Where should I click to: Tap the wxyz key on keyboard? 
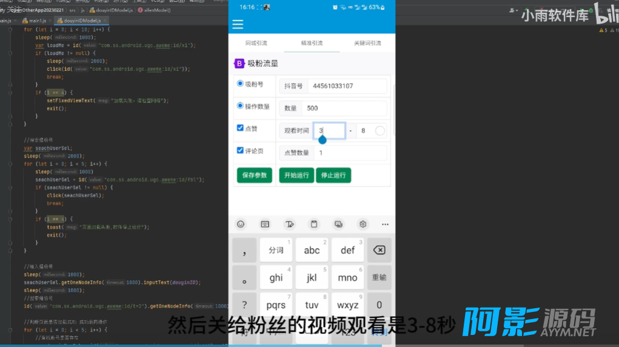pyautogui.click(x=347, y=305)
